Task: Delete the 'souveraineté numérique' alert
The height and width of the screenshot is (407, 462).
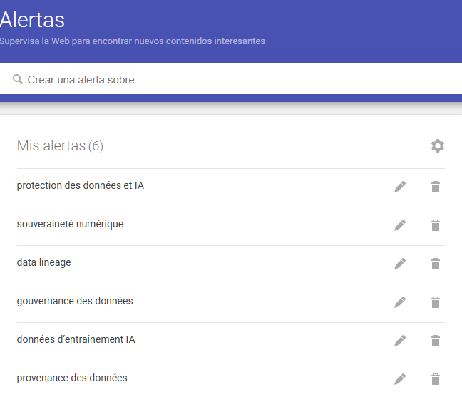Action: pos(436,225)
